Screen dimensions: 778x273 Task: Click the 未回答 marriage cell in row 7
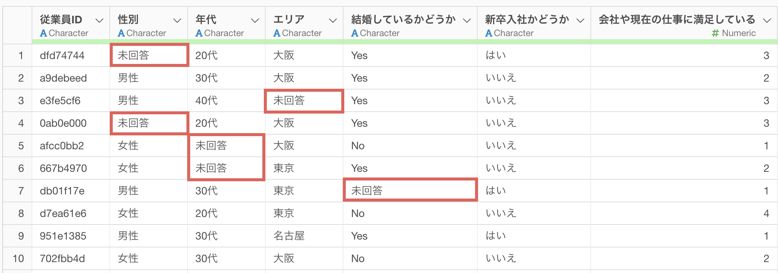point(410,191)
